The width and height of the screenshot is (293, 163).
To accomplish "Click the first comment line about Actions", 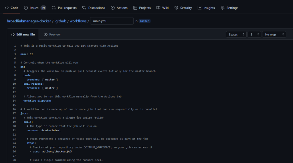I will pyautogui.click(x=69, y=45).
